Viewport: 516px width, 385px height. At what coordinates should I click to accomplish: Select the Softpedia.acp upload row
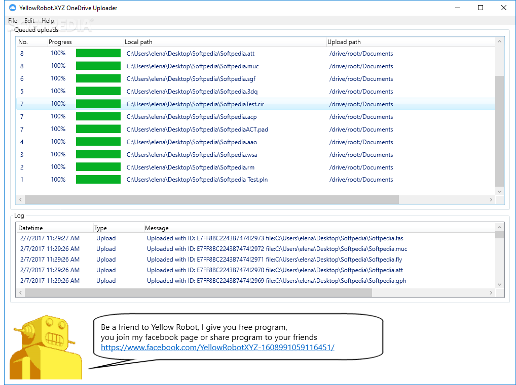pyautogui.click(x=255, y=117)
